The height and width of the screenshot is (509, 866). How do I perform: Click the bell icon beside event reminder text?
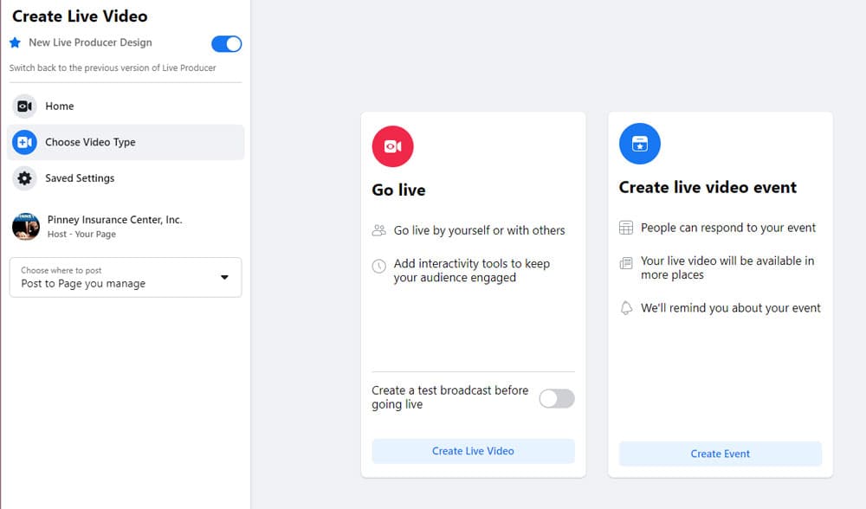click(626, 307)
